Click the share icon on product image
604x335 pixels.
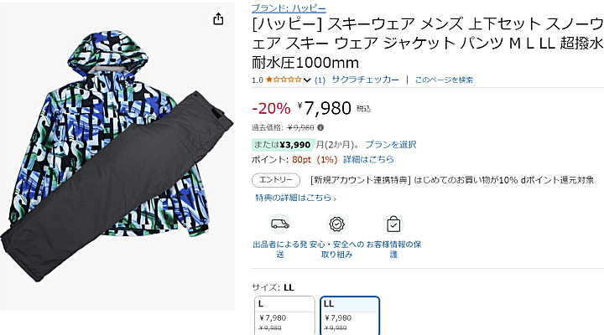(x=218, y=18)
